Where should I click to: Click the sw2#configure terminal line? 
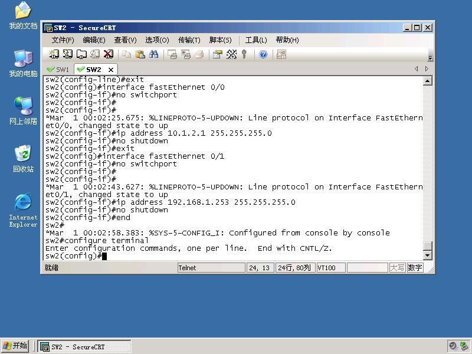point(97,241)
